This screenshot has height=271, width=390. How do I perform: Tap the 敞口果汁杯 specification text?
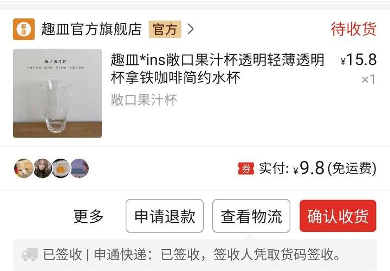(x=144, y=100)
